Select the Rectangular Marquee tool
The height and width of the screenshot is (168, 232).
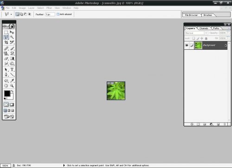pyautogui.click(x=6, y=32)
